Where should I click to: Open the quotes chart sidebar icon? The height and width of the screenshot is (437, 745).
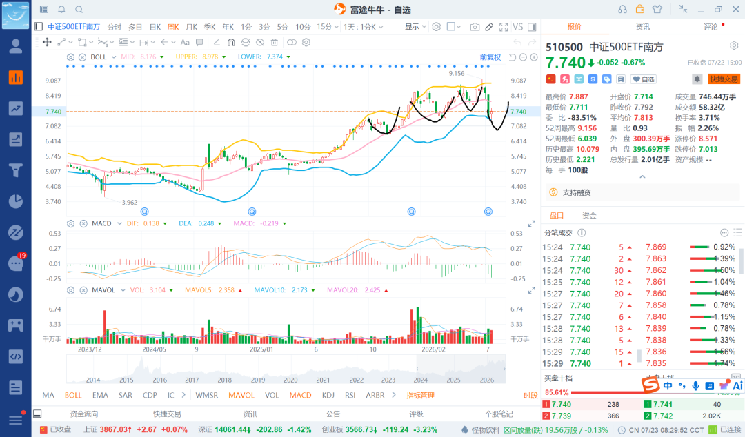click(x=16, y=77)
